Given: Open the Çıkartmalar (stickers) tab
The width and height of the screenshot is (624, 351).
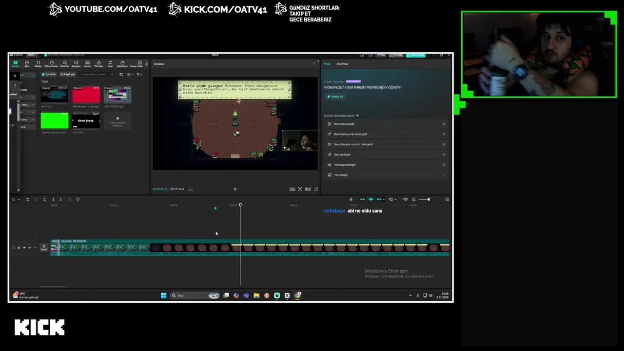Looking at the screenshot, I should [x=51, y=64].
